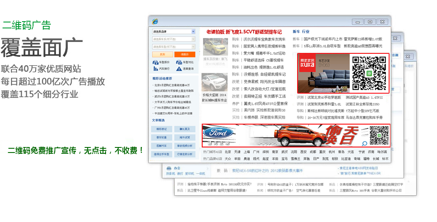
Task: Click the 值得出手车型 article button
Action: pos(161,154)
